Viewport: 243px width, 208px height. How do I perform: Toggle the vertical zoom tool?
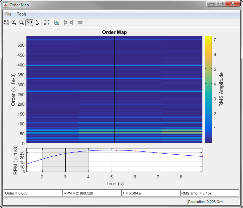click(x=37, y=22)
